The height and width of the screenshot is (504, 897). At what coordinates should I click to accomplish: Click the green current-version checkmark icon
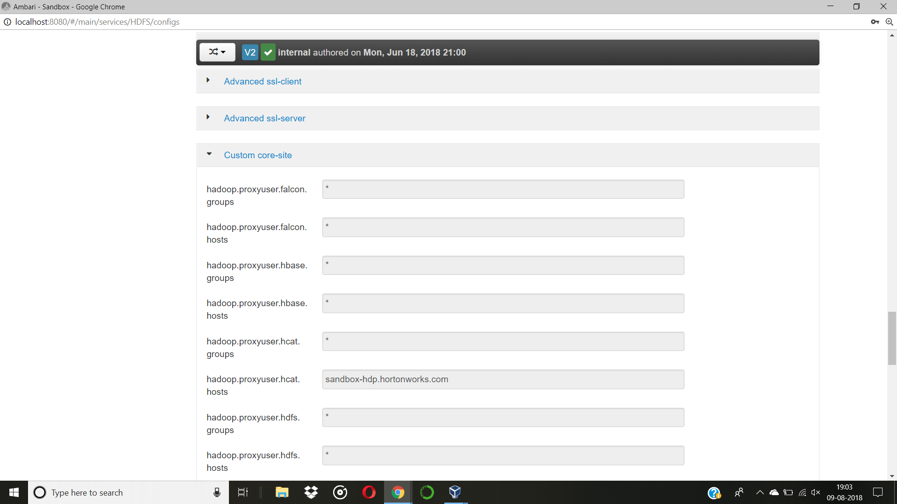point(268,52)
